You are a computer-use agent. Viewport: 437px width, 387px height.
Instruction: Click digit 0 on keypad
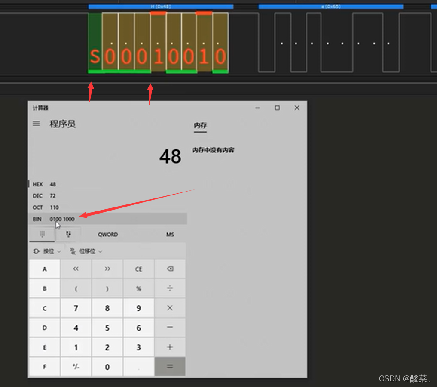point(107,367)
